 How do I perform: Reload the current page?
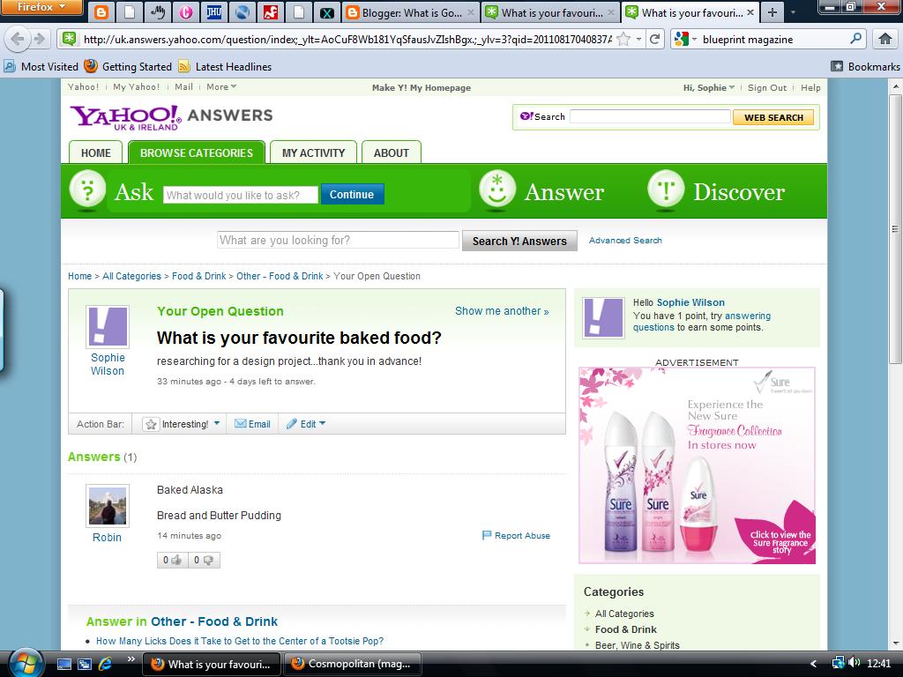point(654,39)
